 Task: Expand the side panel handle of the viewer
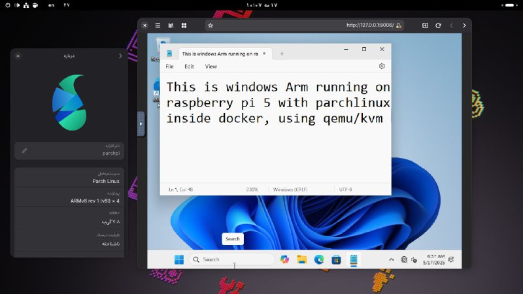point(141,123)
